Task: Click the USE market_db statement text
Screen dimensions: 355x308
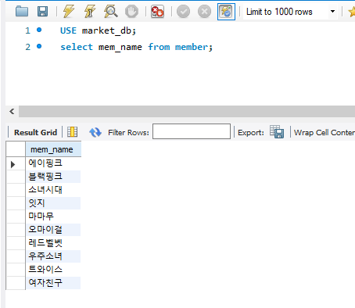Action: 98,30
